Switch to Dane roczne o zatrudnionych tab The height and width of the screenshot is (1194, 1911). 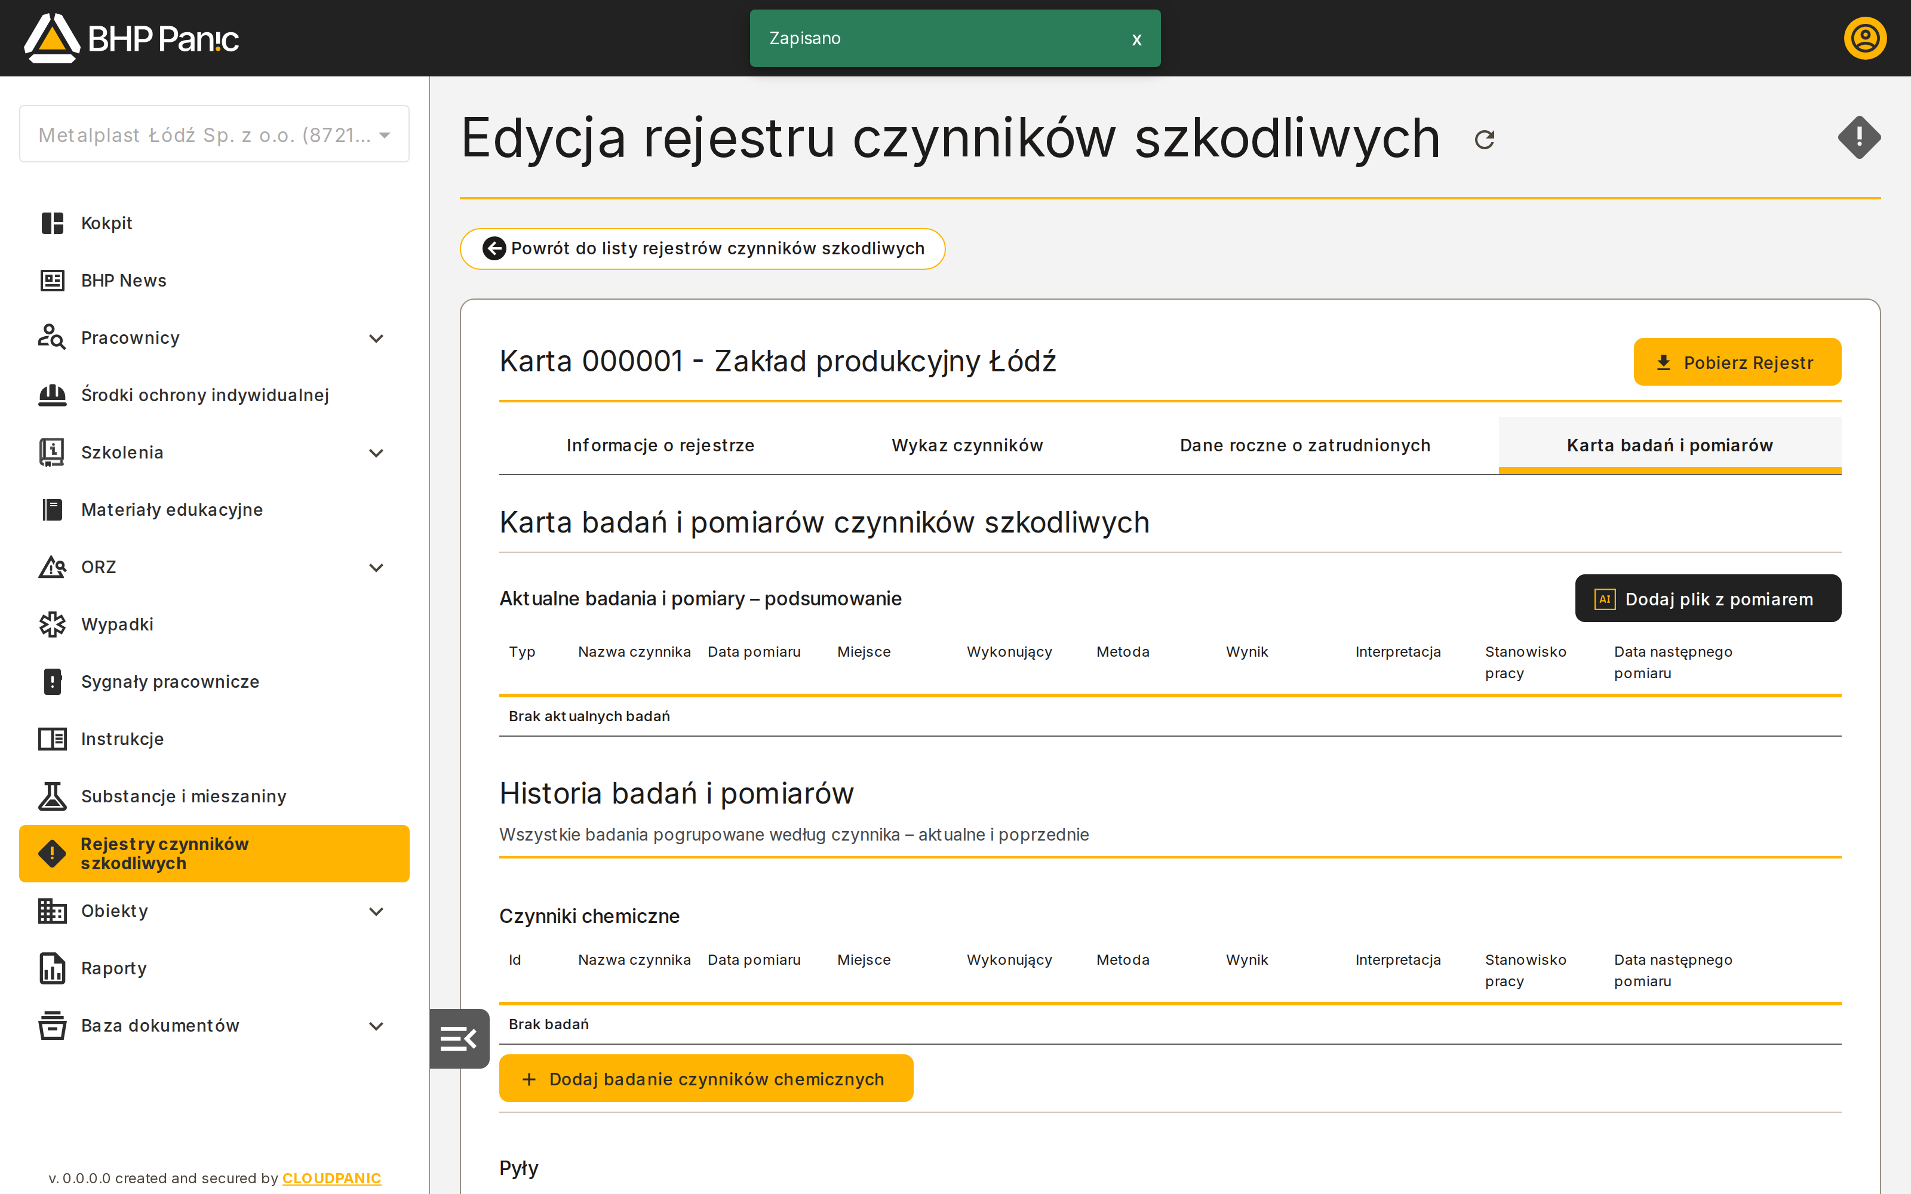(1304, 445)
